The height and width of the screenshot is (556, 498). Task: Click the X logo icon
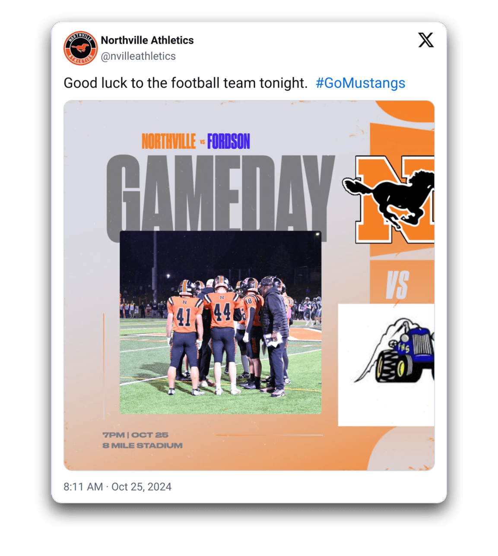(x=425, y=40)
